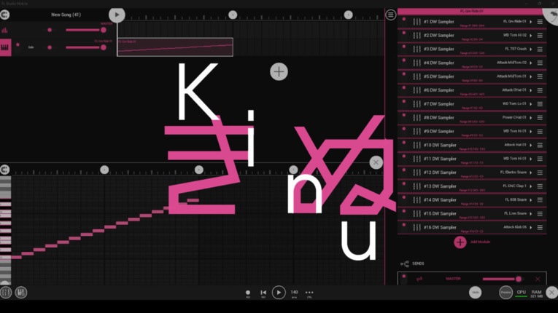The height and width of the screenshot is (313, 558).
Task: Toggle the enable dot of #2 DW Sampler
Action: click(404, 33)
